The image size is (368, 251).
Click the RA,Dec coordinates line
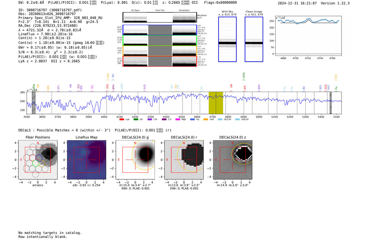click(x=48, y=26)
